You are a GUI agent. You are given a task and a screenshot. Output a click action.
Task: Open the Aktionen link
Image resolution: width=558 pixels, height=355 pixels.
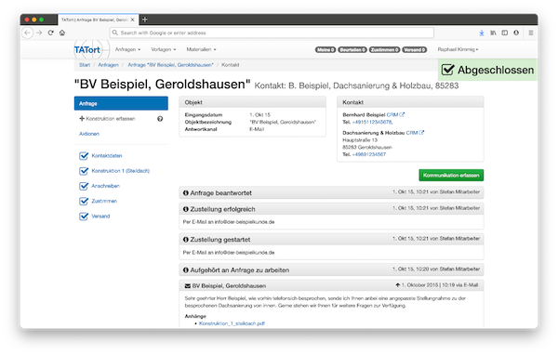pyautogui.click(x=89, y=134)
